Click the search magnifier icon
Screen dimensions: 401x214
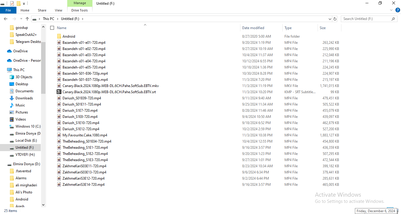(x=393, y=19)
